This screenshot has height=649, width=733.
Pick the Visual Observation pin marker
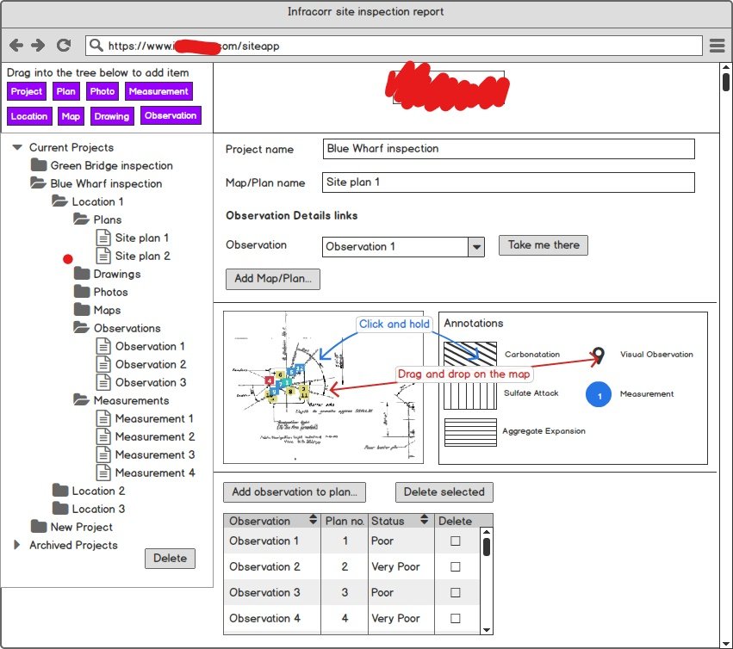[598, 355]
